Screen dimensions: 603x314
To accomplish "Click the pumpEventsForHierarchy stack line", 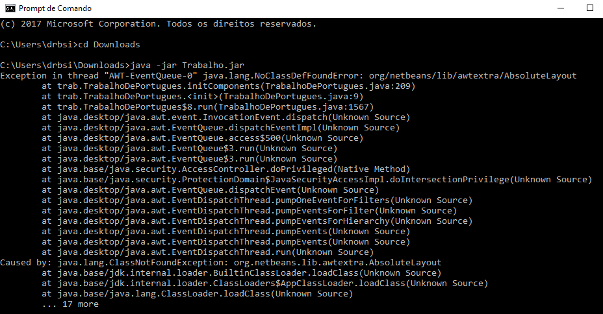I will click(x=257, y=221).
